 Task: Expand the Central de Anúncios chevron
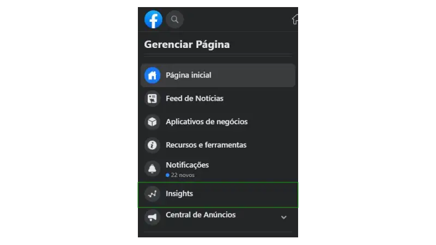pos(283,217)
